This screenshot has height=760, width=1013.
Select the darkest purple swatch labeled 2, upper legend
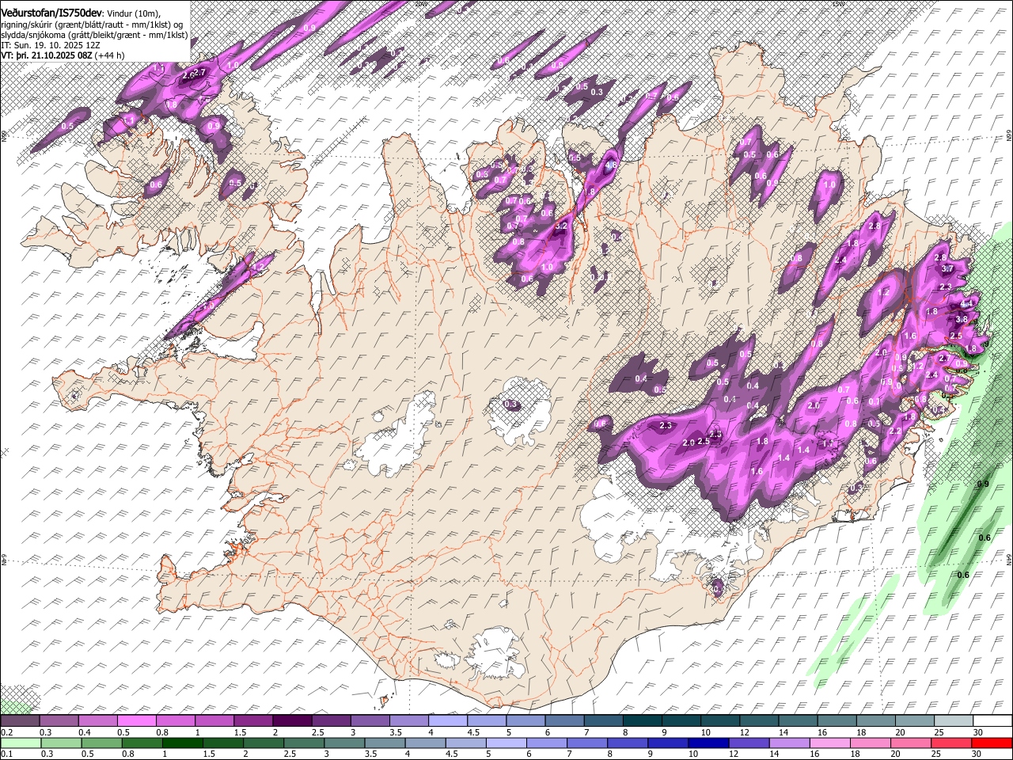pos(292,720)
